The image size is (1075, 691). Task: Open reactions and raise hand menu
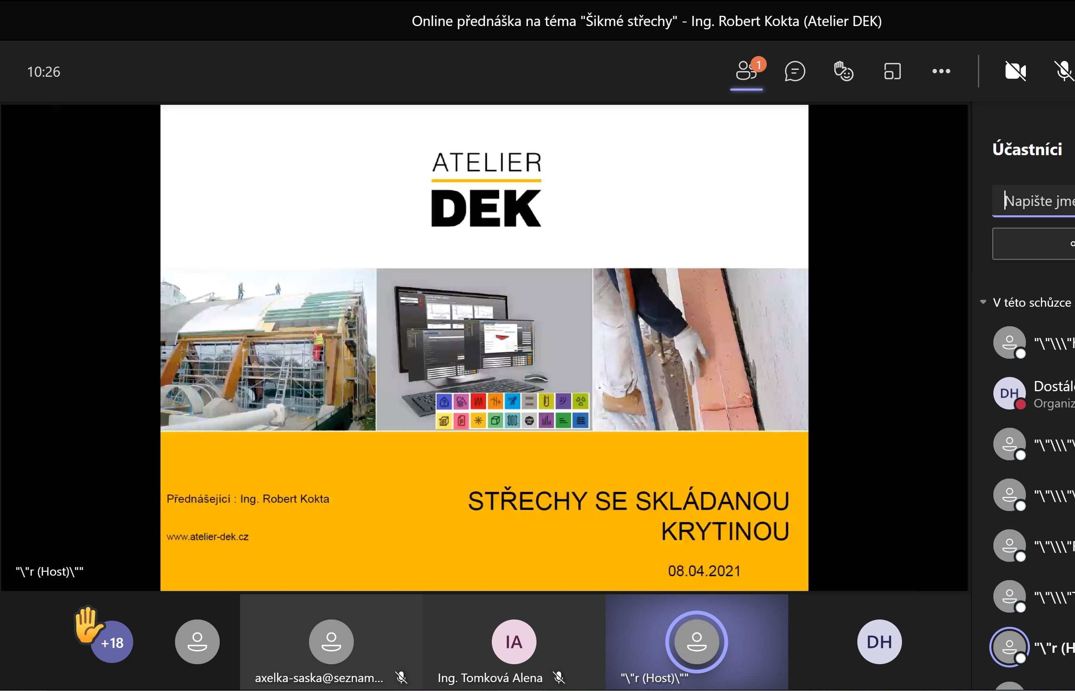tap(843, 71)
